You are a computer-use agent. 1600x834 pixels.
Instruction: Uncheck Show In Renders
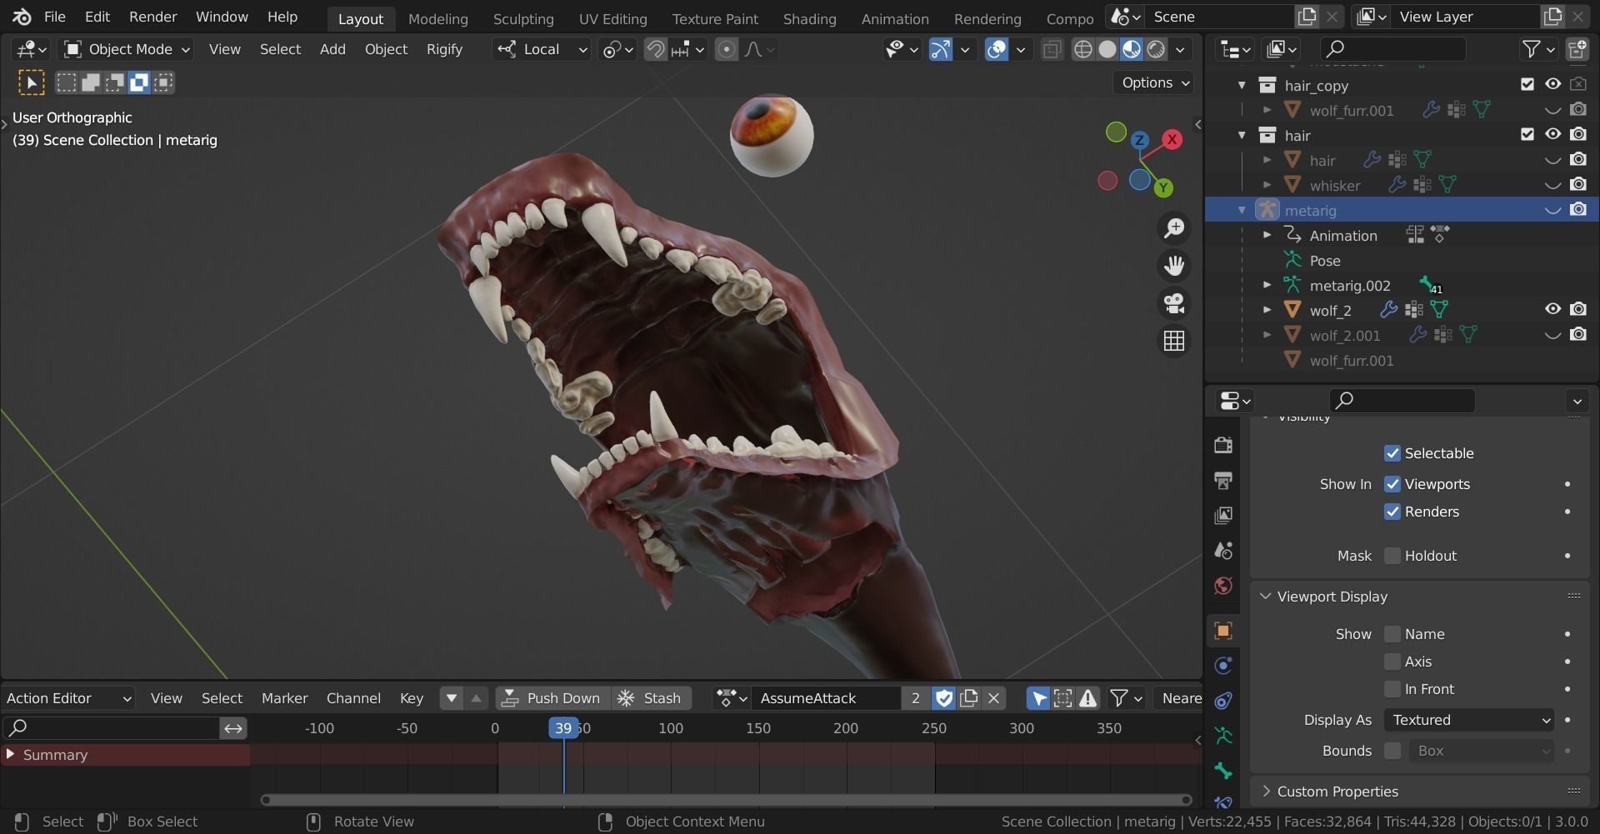tap(1392, 512)
